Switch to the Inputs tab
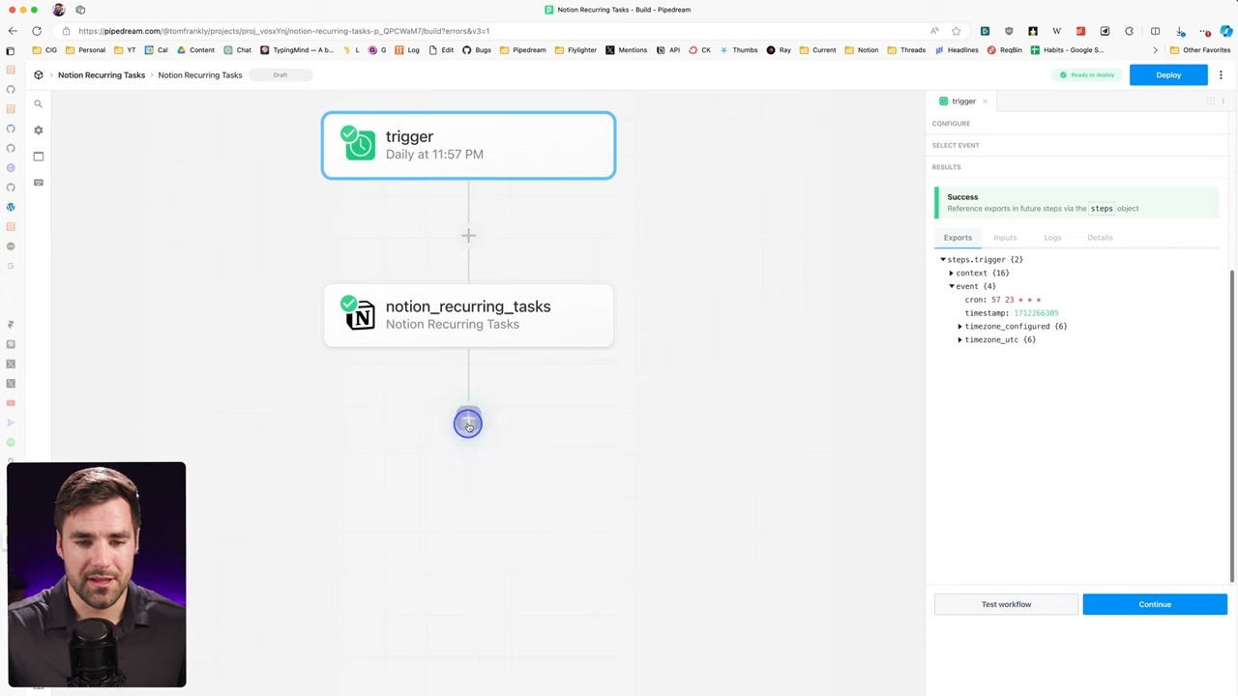The width and height of the screenshot is (1238, 696). [x=1005, y=238]
